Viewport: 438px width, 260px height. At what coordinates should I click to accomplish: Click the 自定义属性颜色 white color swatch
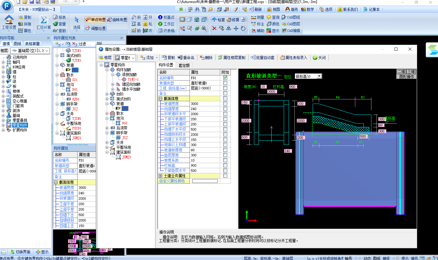pyautogui.click(x=205, y=181)
